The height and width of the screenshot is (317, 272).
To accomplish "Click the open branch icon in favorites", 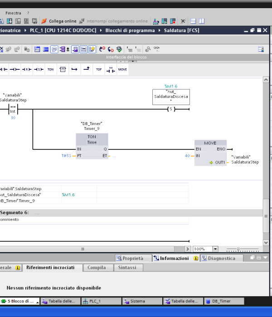I will click(x=74, y=69).
